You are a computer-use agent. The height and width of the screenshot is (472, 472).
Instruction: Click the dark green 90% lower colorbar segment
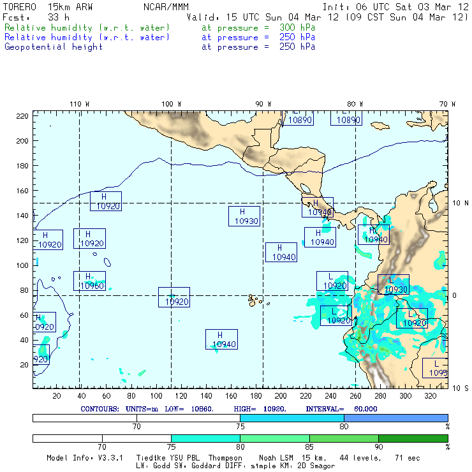[413, 438]
